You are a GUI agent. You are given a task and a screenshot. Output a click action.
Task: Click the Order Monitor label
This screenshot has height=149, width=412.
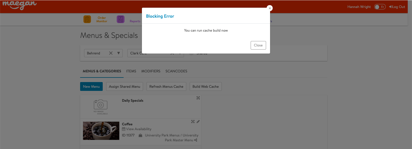[102, 19]
